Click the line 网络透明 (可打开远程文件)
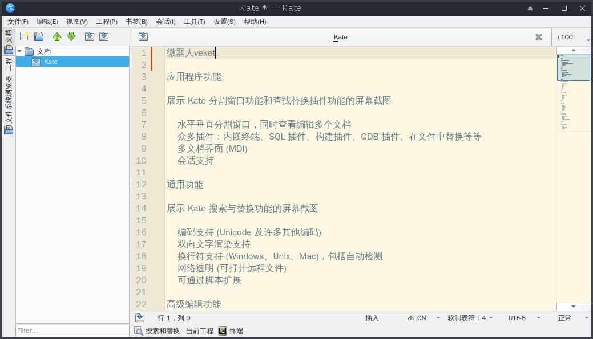Viewport: 593px width, 339px height. tap(232, 268)
